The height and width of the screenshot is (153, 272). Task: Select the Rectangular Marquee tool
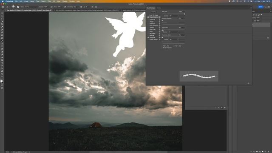pos(2,15)
